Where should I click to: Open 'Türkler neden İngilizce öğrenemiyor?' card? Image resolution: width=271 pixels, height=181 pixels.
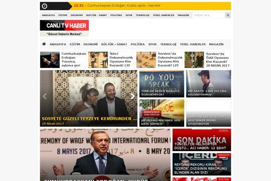point(162,84)
